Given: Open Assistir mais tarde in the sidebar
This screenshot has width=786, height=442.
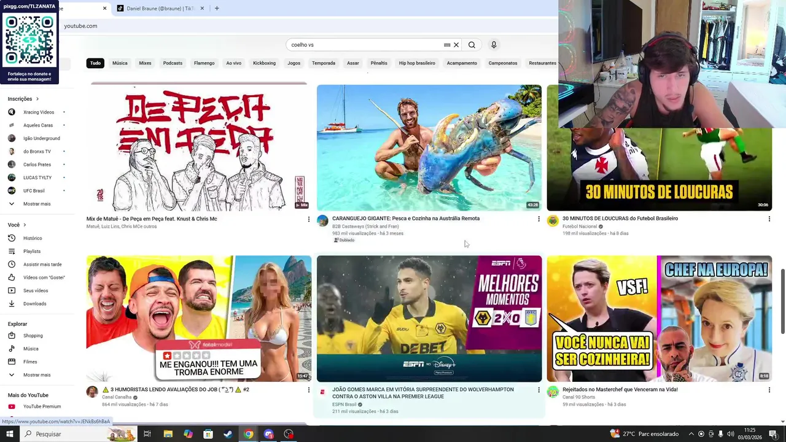Looking at the screenshot, I should (x=42, y=265).
